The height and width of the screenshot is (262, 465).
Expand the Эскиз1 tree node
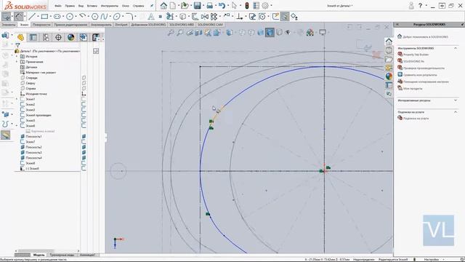(x=17, y=99)
